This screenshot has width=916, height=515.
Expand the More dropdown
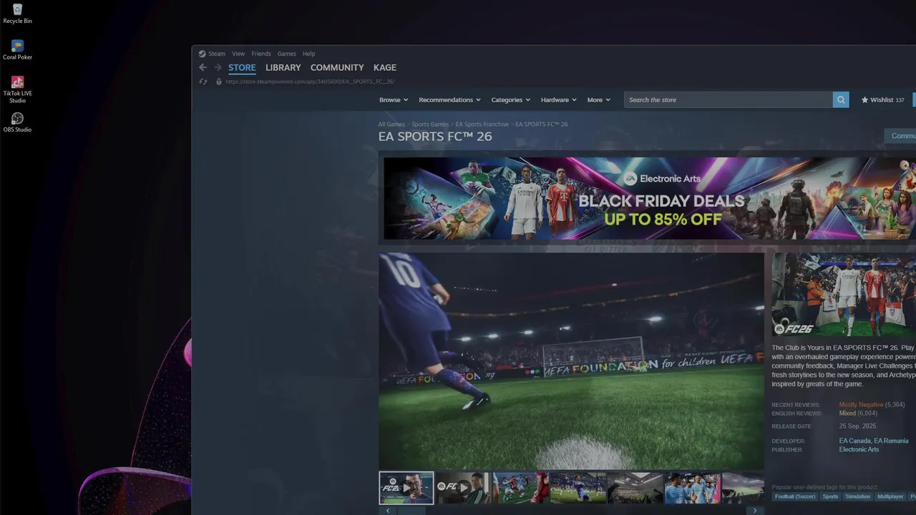[599, 100]
